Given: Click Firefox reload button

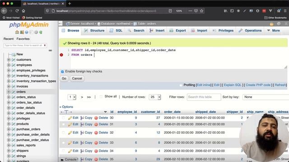Looking at the screenshot, I should click(x=17, y=11).
